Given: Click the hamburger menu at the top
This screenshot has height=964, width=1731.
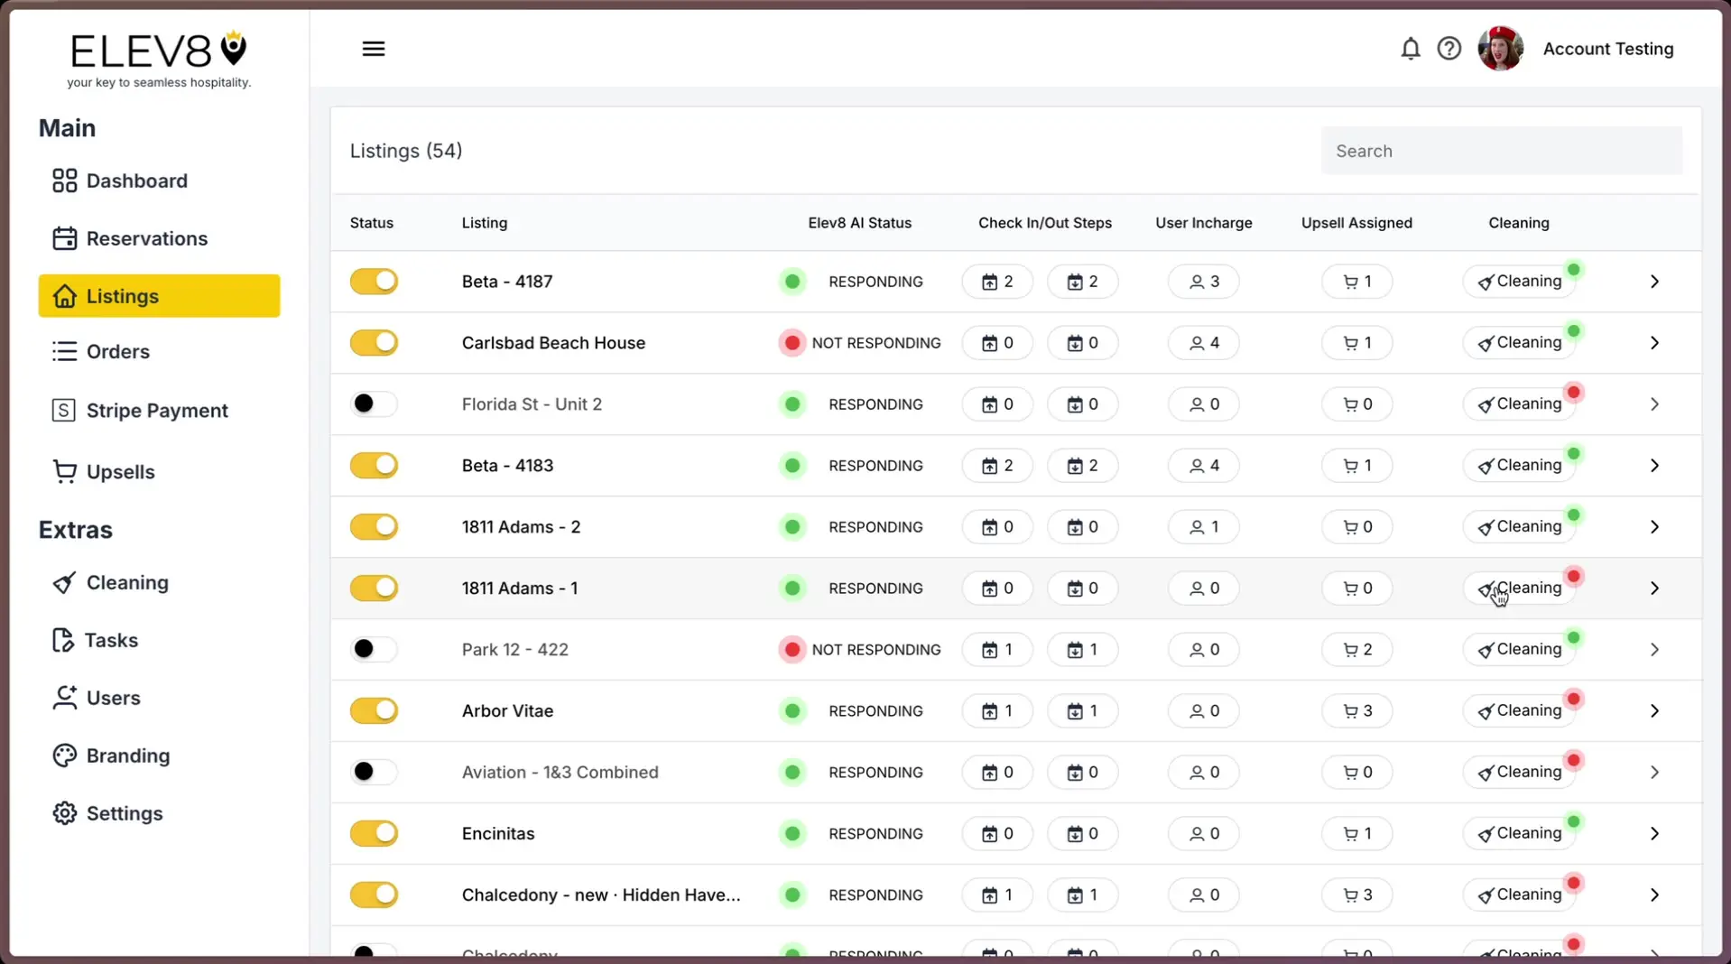Looking at the screenshot, I should point(373,49).
